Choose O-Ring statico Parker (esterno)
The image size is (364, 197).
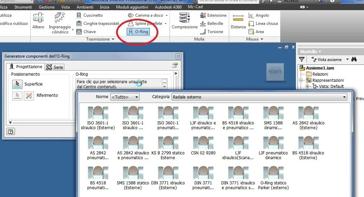click(x=273, y=178)
